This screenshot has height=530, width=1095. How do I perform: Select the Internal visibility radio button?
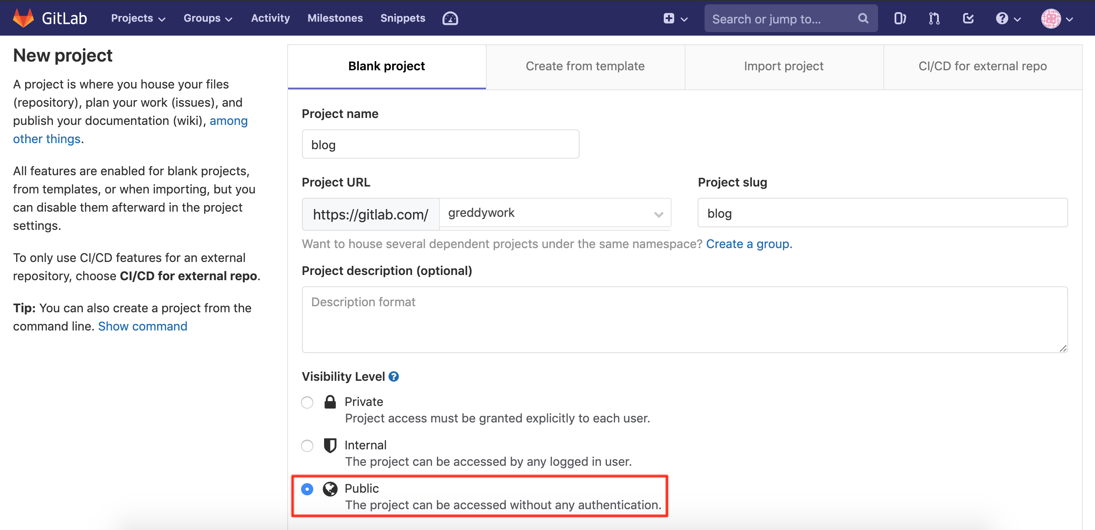coord(307,446)
